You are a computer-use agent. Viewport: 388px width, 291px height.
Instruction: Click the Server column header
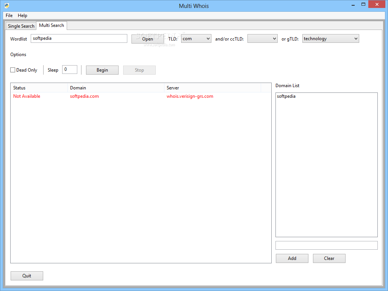point(213,88)
